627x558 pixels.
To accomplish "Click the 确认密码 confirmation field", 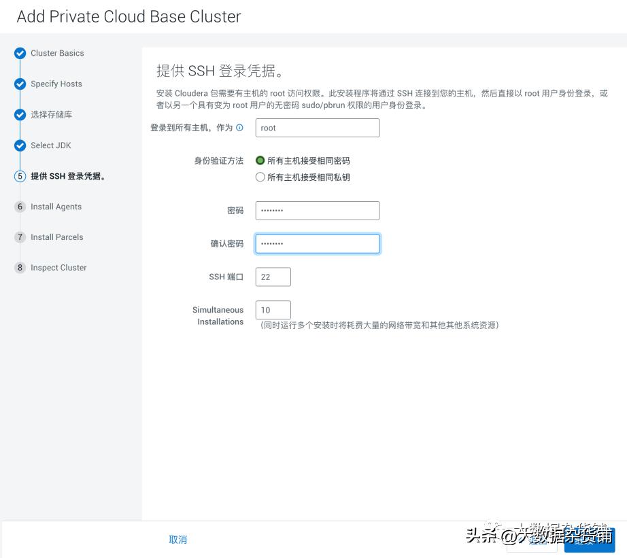I will pos(317,243).
